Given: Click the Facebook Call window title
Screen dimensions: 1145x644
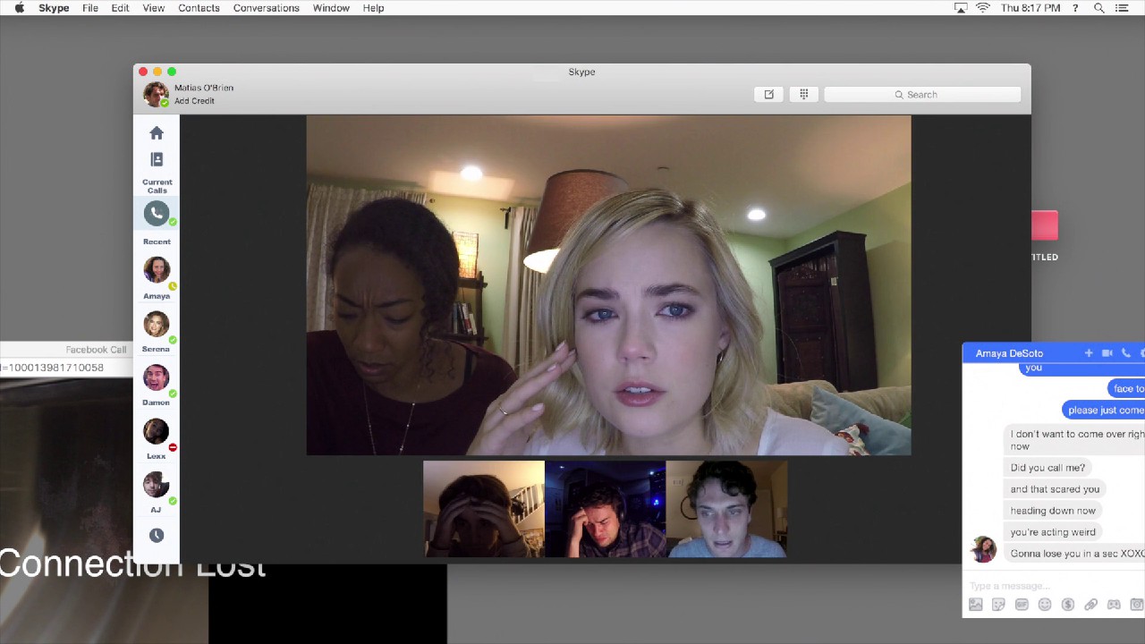Looking at the screenshot, I should click(x=96, y=350).
